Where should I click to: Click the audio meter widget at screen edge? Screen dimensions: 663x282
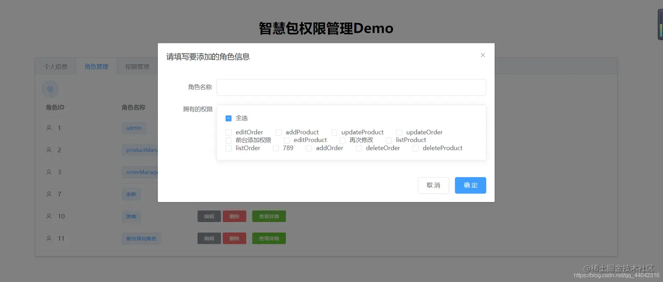(x=660, y=24)
